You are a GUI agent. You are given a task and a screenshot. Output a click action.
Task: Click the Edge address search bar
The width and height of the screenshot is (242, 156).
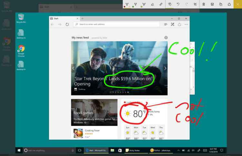(x=116, y=24)
